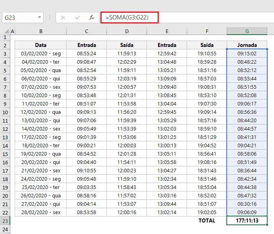274x234 pixels.
Task: Click Jornada cell 08:44:38
Action: (x=247, y=187)
